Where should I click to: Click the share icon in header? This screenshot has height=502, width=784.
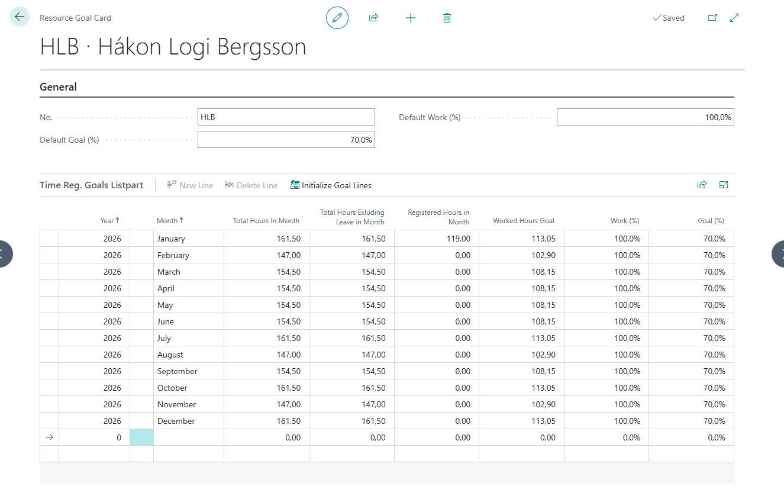(x=373, y=18)
